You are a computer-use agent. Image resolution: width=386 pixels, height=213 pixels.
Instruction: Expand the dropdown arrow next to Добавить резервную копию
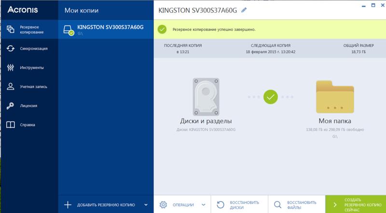coord(146,205)
